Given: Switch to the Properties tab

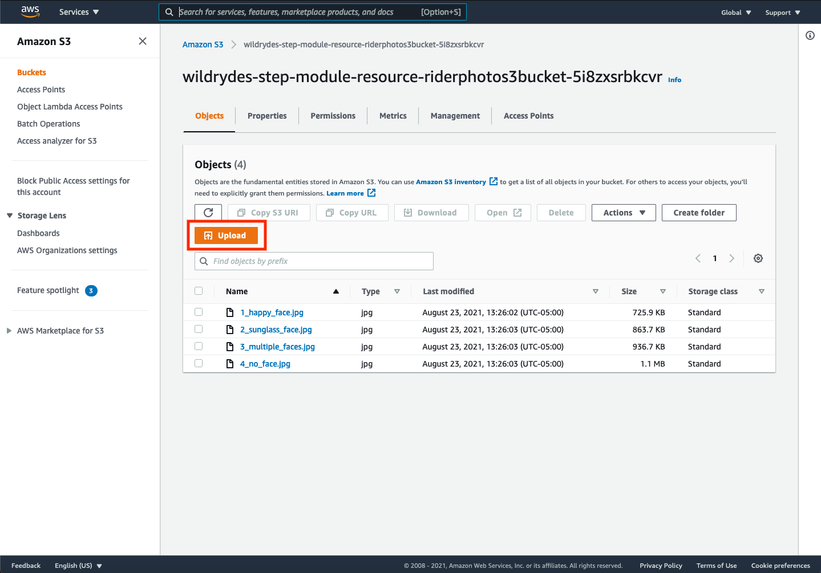Looking at the screenshot, I should [x=267, y=116].
